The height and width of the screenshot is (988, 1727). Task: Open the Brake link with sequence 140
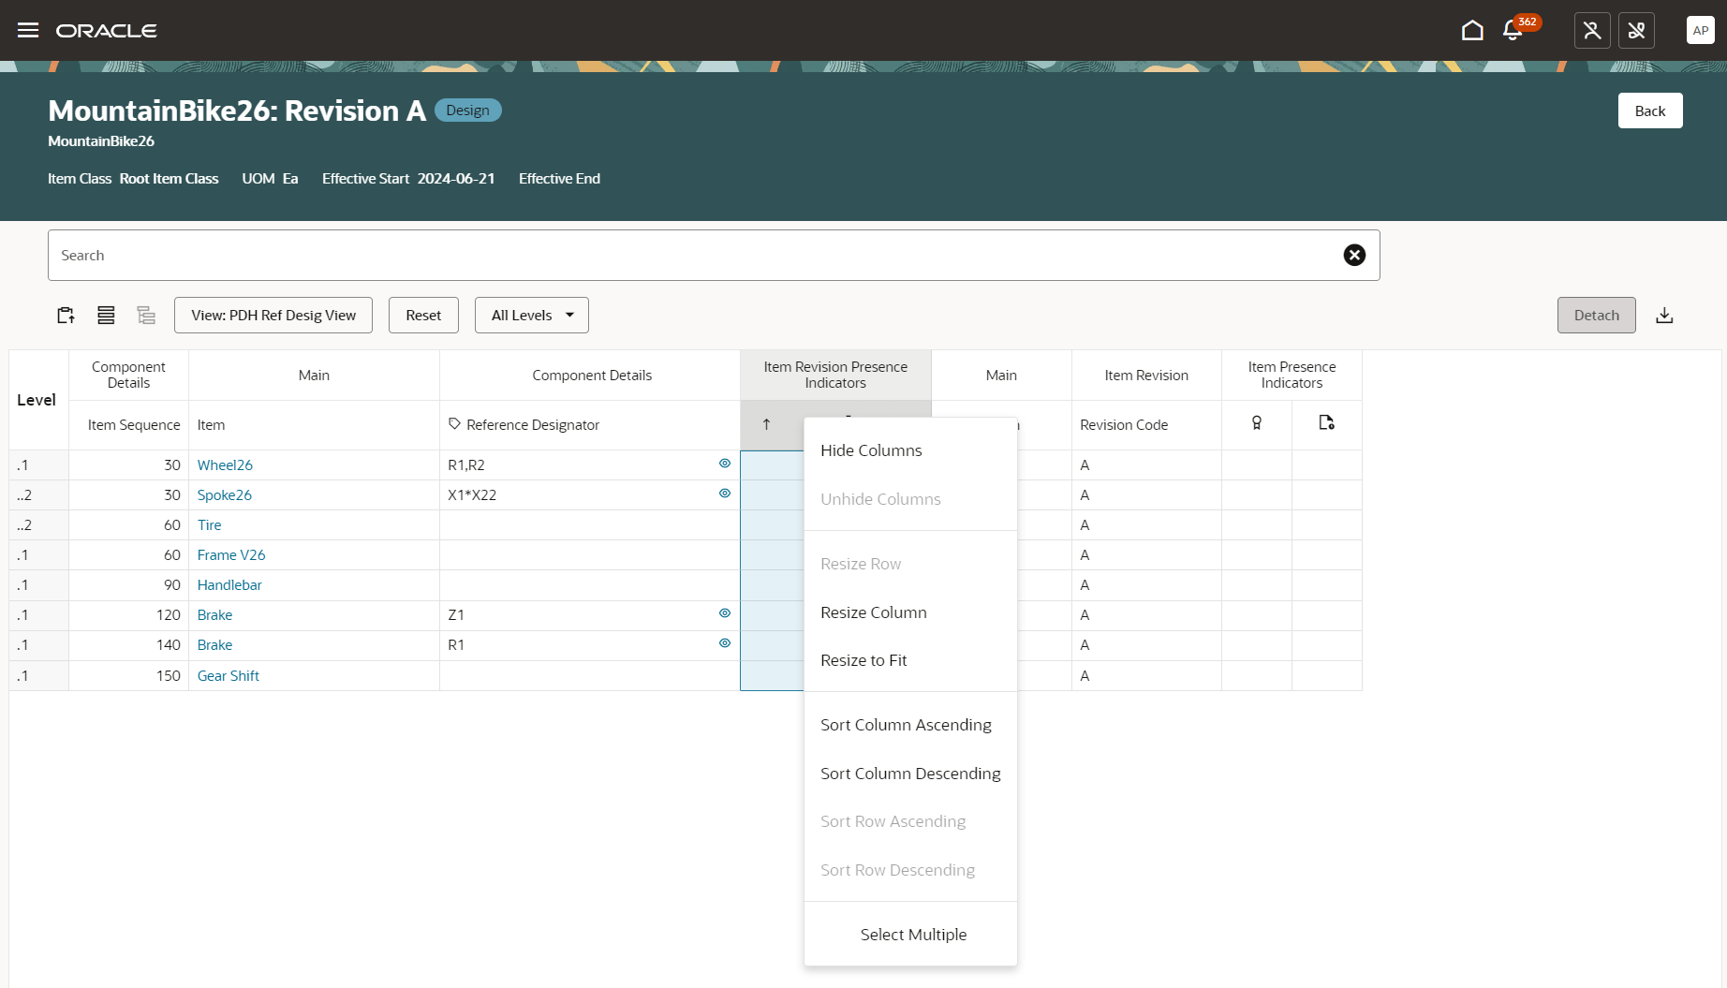(214, 644)
